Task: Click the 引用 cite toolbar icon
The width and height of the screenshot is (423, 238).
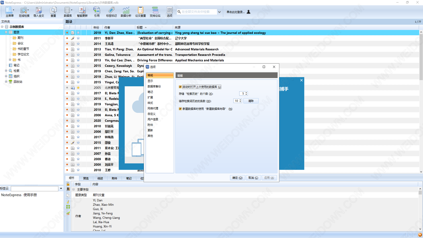Action: (97, 12)
